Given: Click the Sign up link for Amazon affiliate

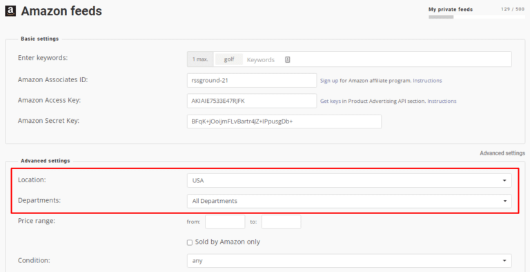Looking at the screenshot, I should 329,81.
